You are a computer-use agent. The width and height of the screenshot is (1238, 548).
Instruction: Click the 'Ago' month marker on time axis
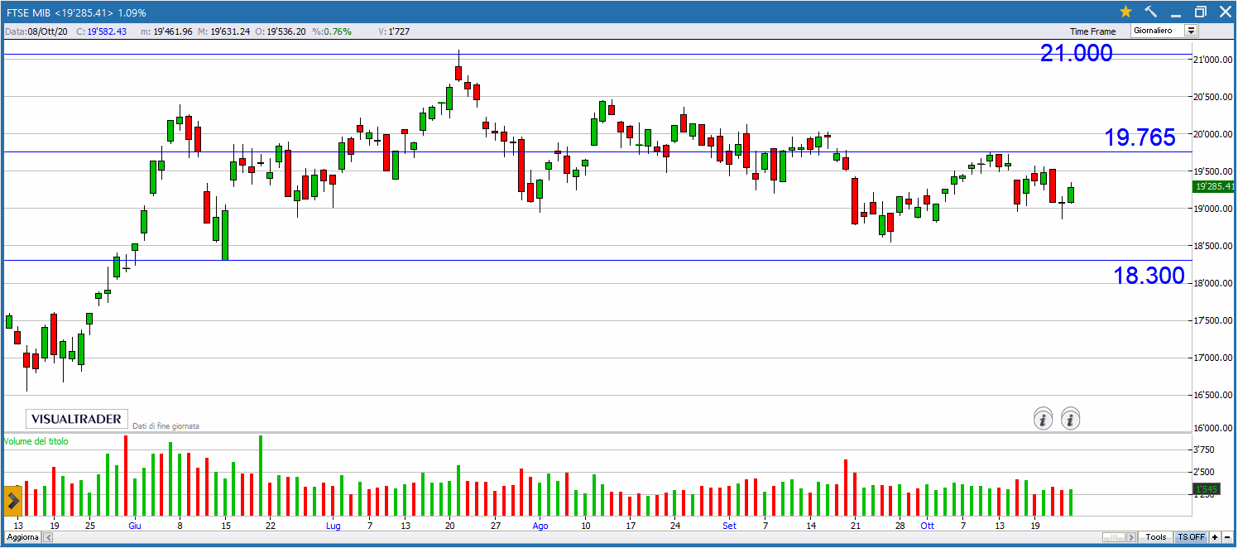pos(540,525)
